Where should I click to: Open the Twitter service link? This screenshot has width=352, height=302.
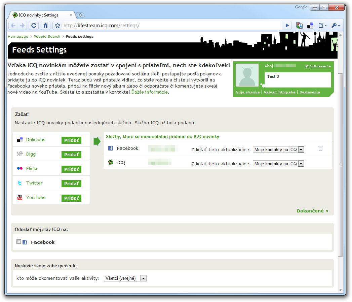[x=34, y=183]
